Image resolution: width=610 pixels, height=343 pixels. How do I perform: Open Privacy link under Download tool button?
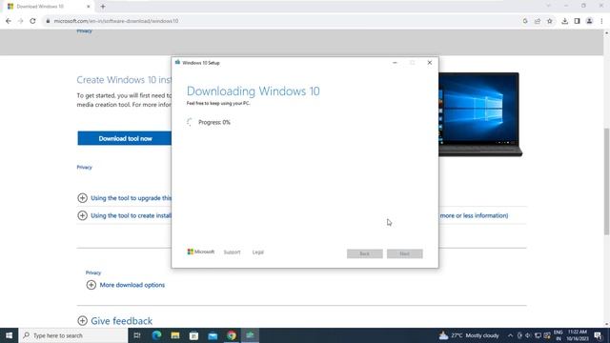(85, 168)
